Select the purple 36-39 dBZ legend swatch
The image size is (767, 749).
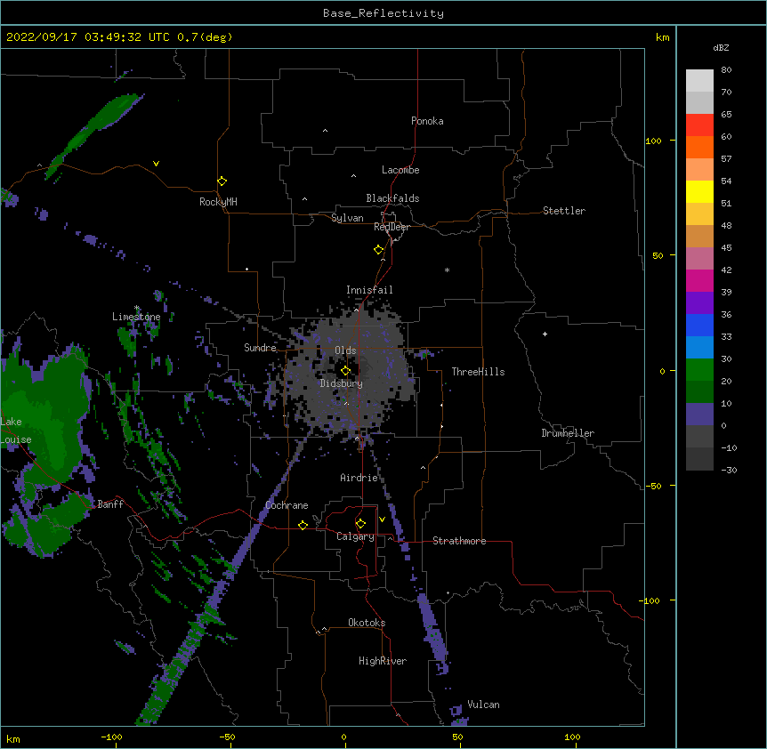click(699, 303)
